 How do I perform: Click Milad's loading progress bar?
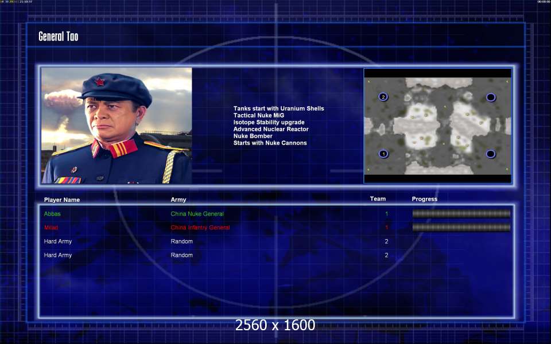pyautogui.click(x=461, y=228)
